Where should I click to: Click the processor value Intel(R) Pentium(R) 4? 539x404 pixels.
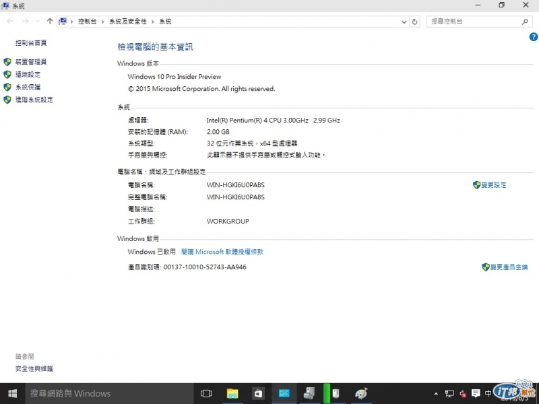point(274,121)
